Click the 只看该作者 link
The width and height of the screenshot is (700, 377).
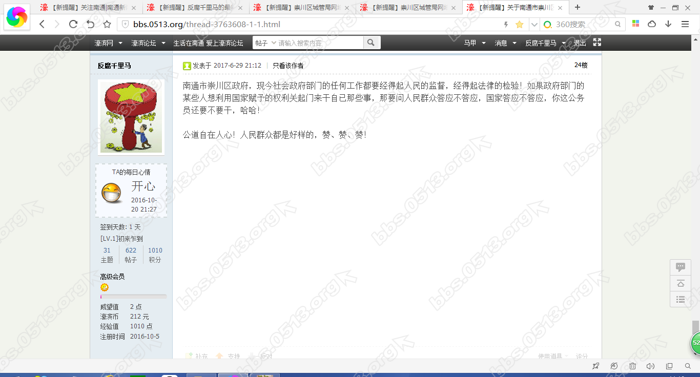288,66
